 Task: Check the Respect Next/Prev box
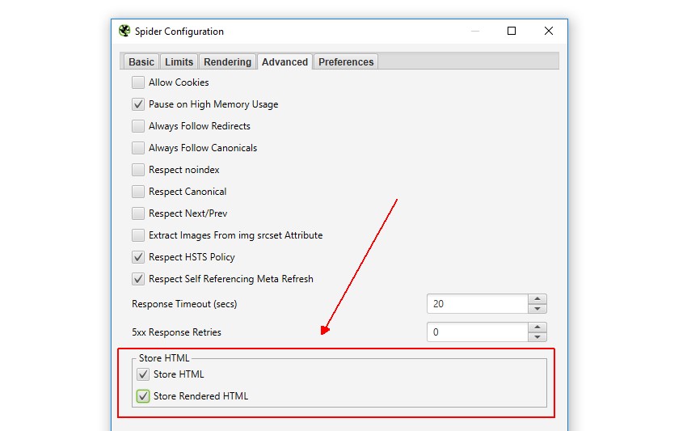click(138, 213)
